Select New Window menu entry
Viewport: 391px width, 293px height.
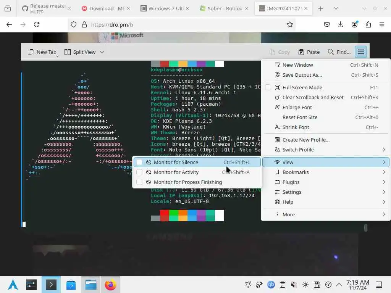click(326, 65)
